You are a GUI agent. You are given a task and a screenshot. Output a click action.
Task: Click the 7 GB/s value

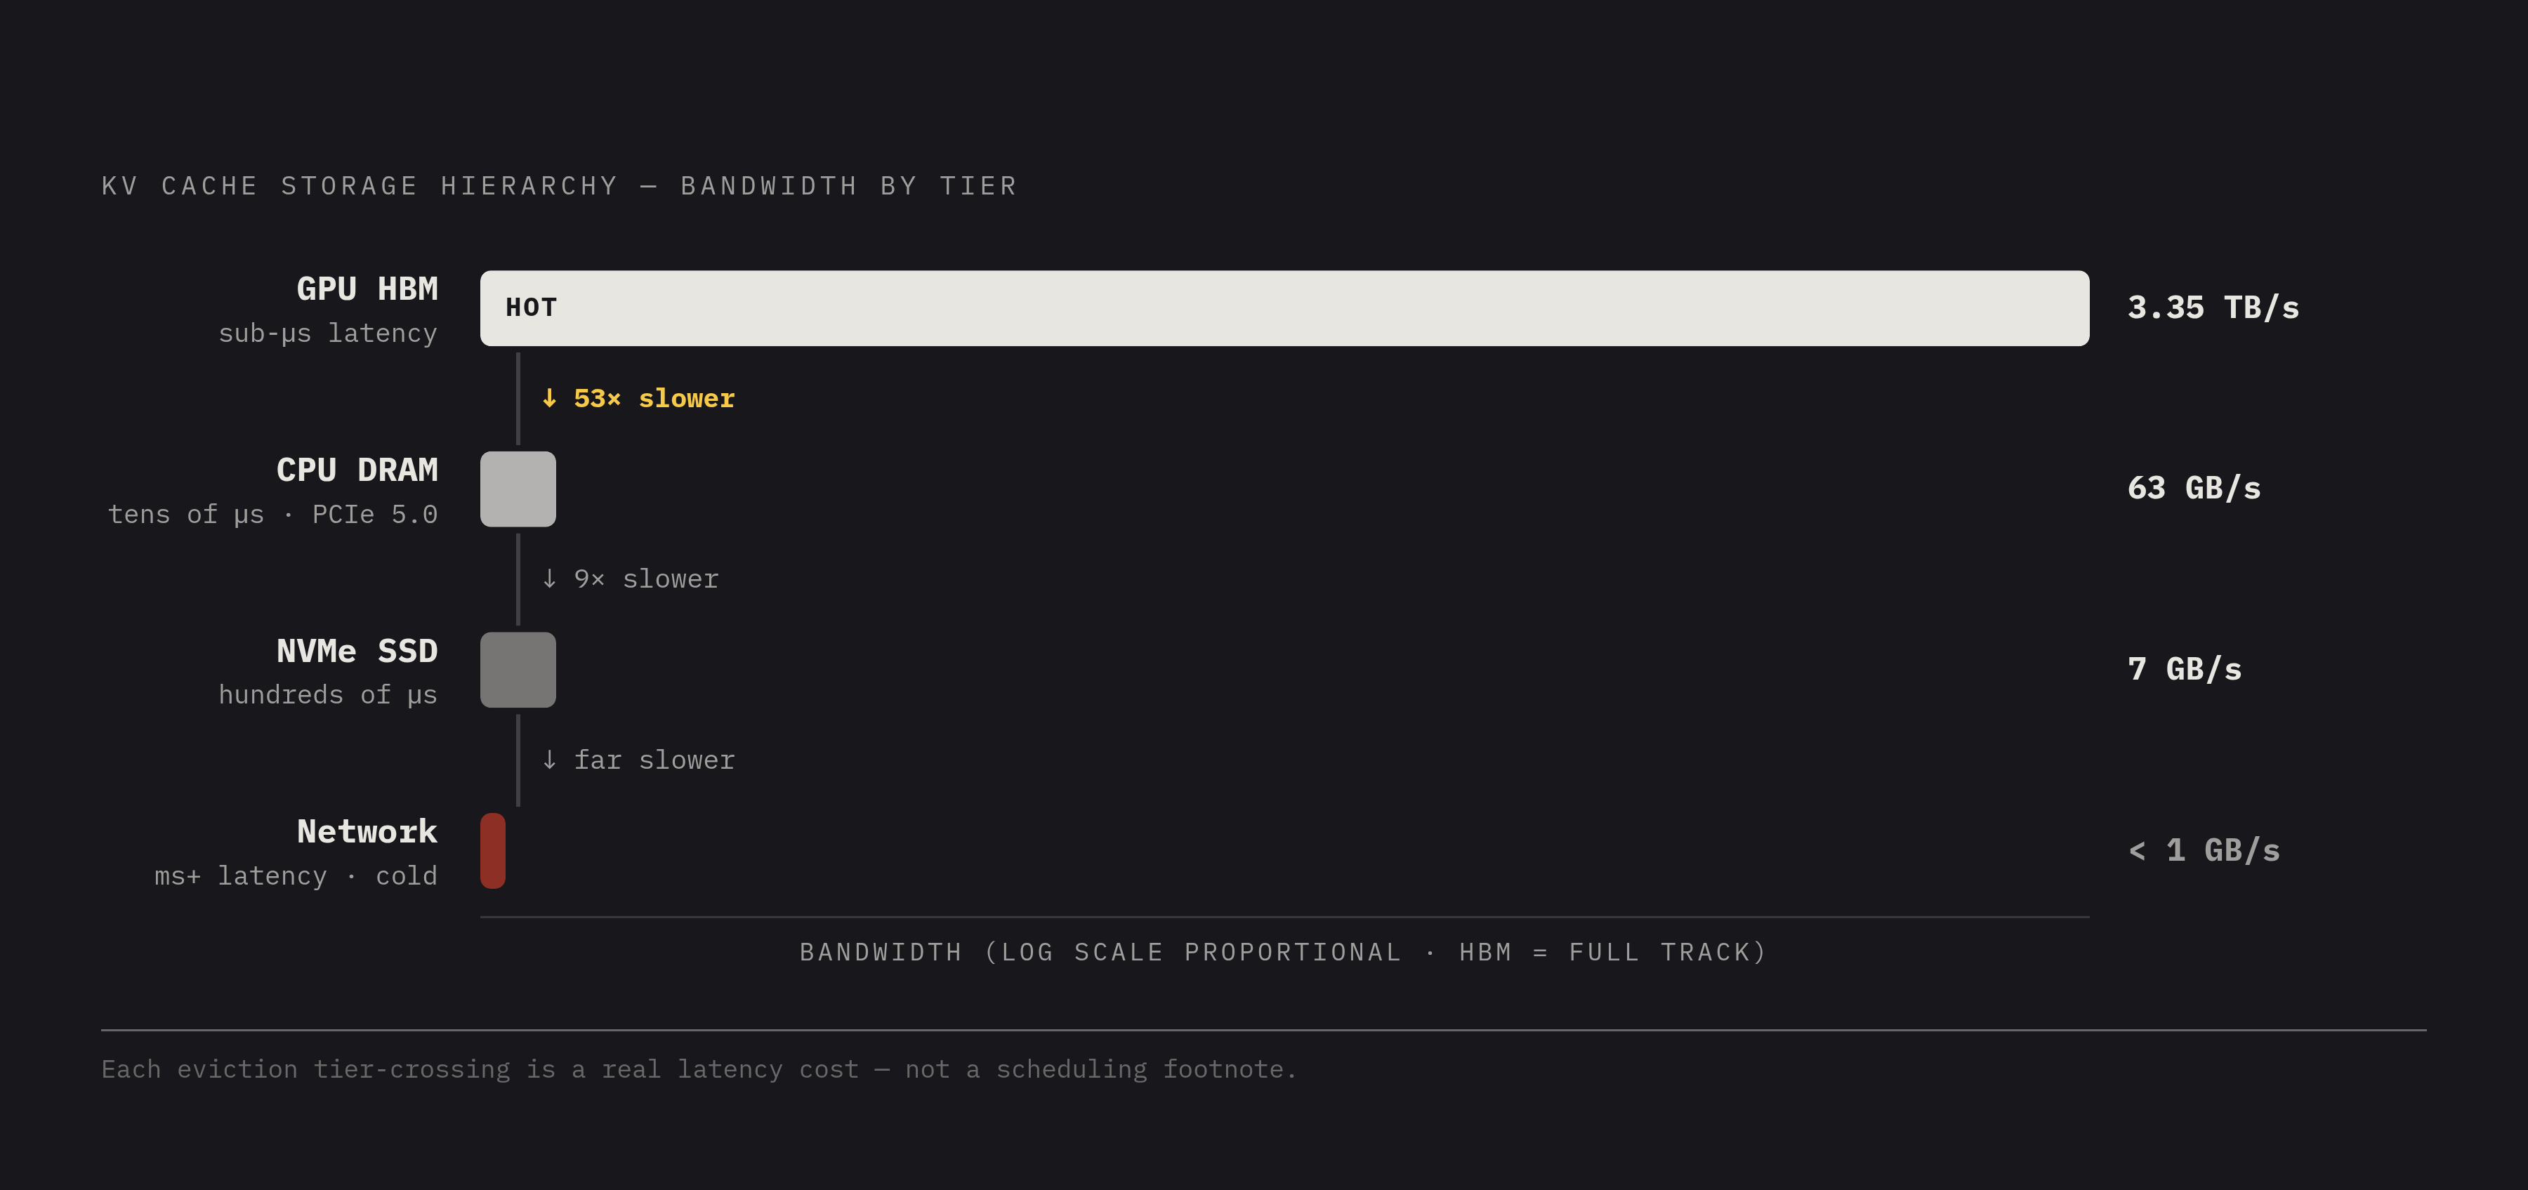(x=2185, y=669)
